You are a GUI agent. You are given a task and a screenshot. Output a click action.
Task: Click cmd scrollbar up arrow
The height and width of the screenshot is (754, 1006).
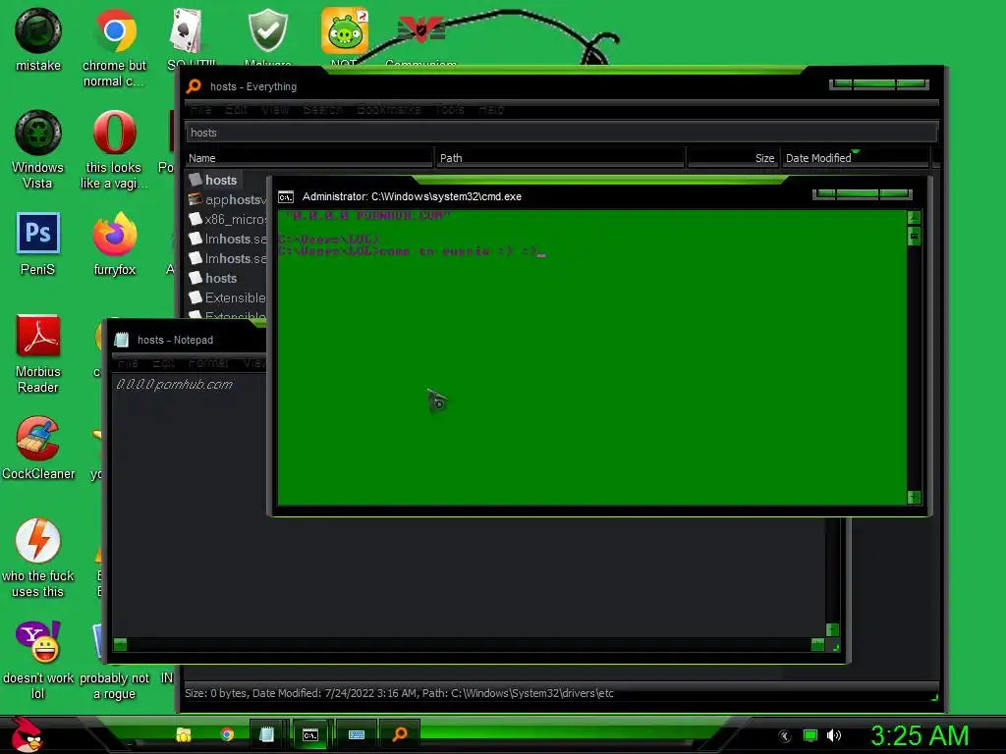tap(915, 217)
